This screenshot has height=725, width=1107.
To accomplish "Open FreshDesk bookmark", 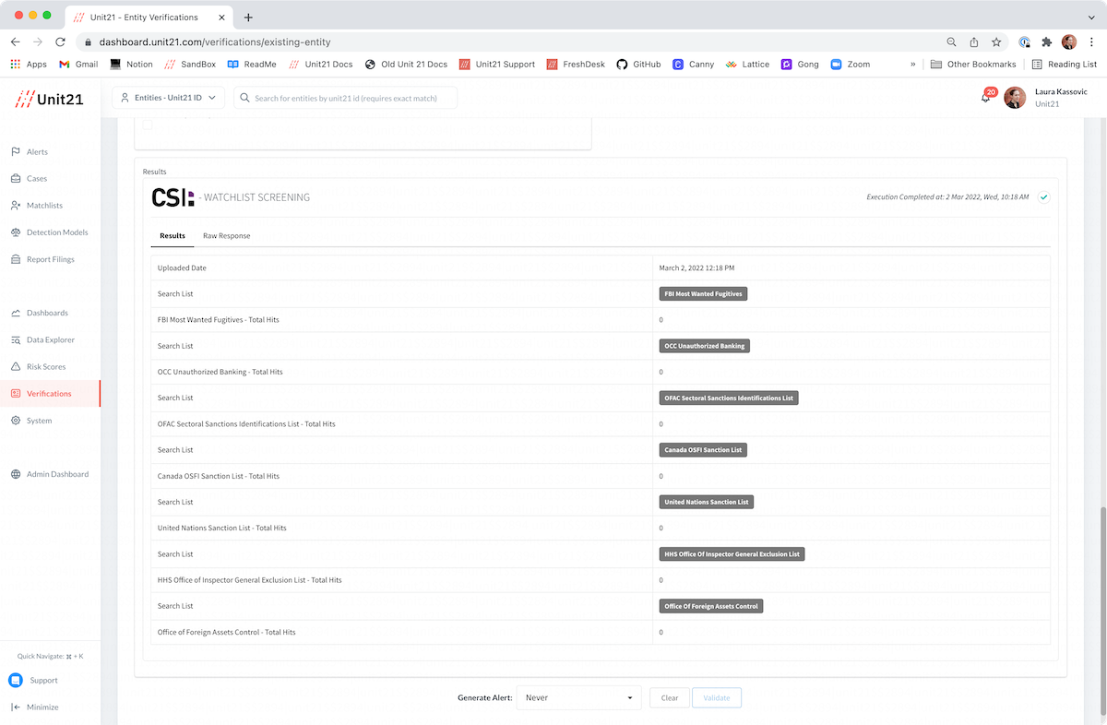I will [x=574, y=65].
